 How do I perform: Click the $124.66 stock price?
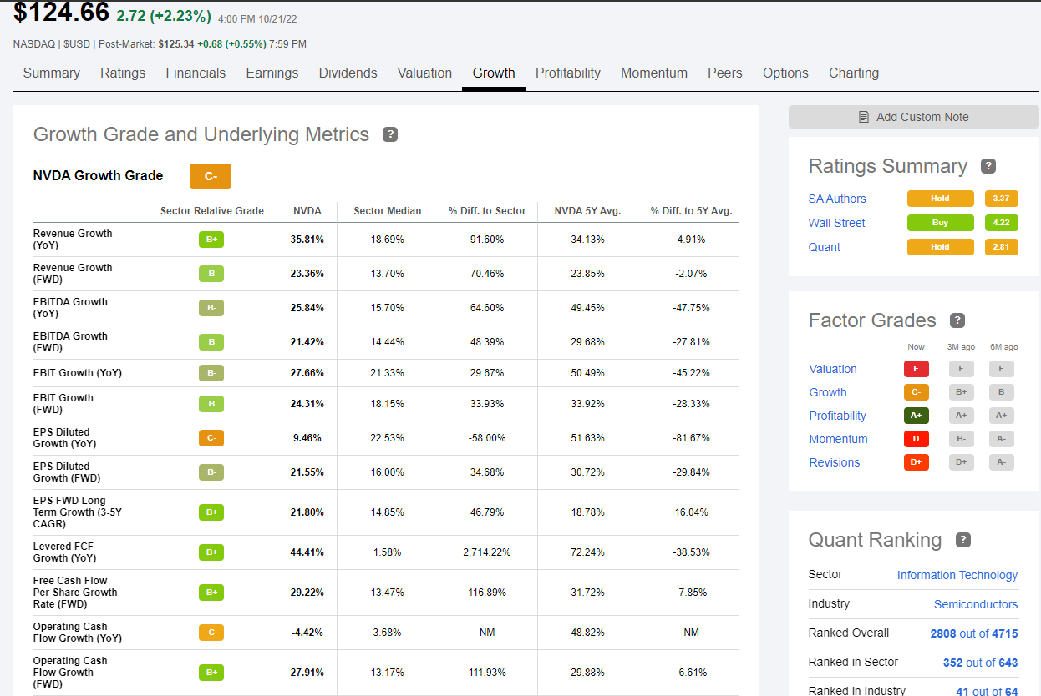coord(62,13)
